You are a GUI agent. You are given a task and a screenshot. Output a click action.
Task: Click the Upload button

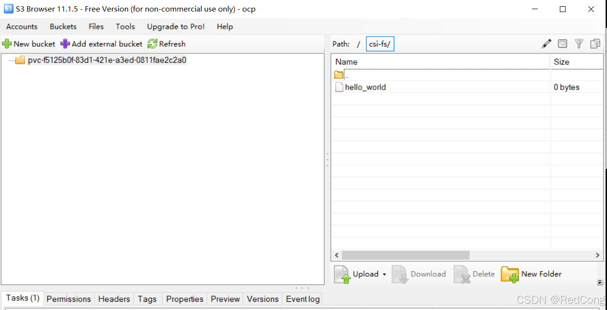point(356,274)
